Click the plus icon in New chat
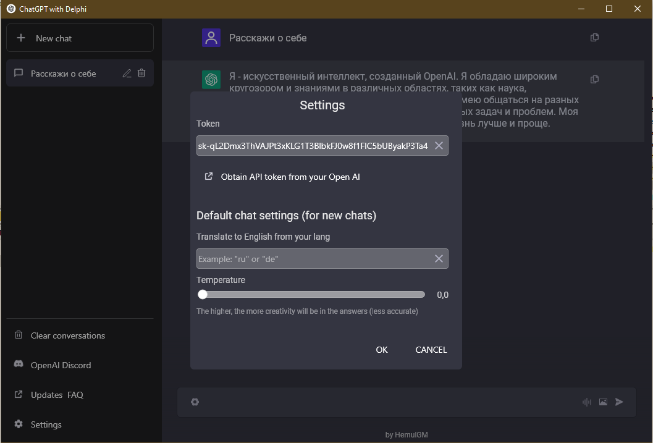The width and height of the screenshot is (653, 443). 21,38
